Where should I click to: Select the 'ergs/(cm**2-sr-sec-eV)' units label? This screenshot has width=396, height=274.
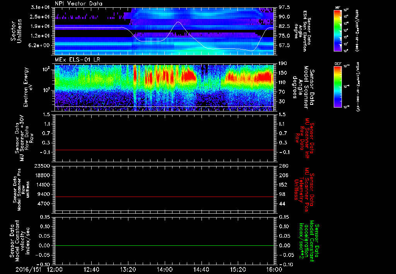pyautogui.click(x=358, y=87)
